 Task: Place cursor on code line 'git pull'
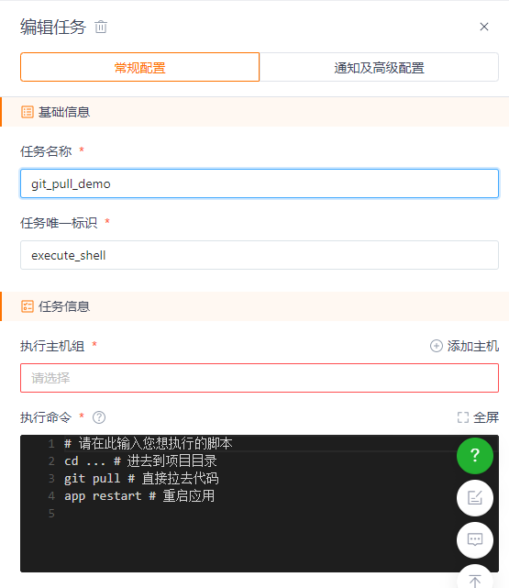[x=92, y=479]
